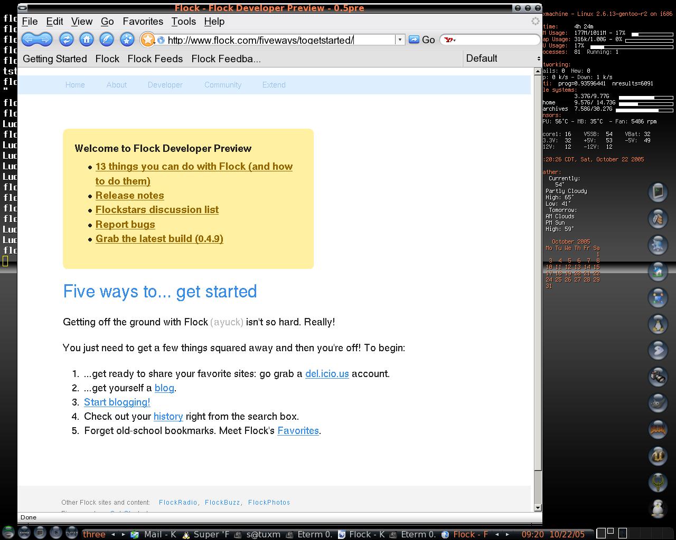Image resolution: width=676 pixels, height=540 pixels.
Task: Open the Release notes link
Action: pyautogui.click(x=130, y=196)
